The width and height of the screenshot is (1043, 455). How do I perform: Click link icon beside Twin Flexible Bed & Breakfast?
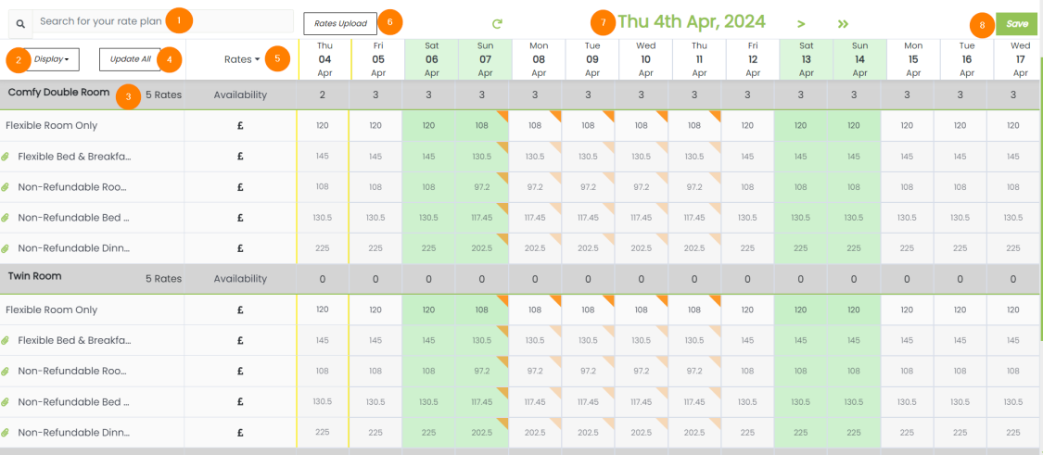(6, 341)
